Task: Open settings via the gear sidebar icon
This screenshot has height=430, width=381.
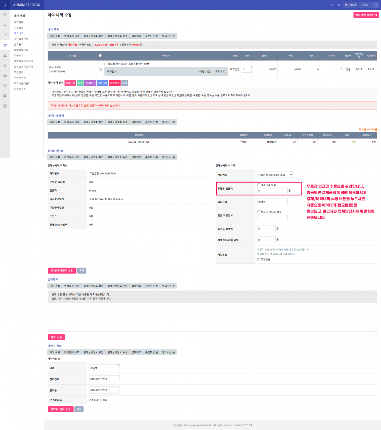Action: click(x=5, y=15)
